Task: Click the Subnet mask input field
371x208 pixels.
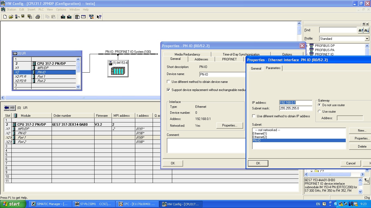Action: click(x=296, y=108)
